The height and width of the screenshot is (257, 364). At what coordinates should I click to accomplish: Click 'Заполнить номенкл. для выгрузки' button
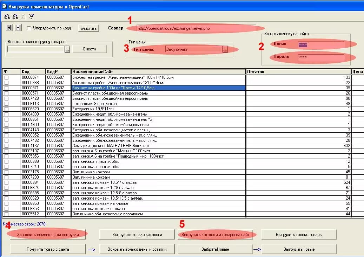pos(48,235)
